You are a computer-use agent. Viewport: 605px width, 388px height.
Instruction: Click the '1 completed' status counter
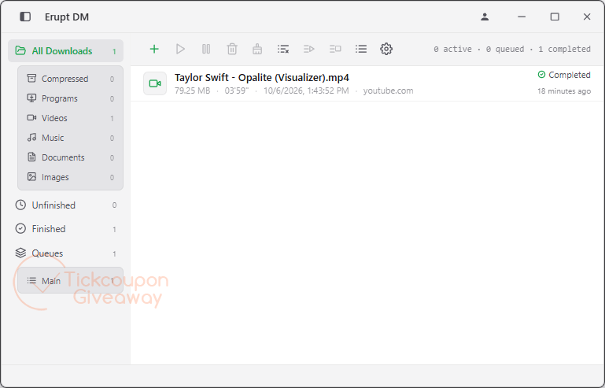coord(565,49)
